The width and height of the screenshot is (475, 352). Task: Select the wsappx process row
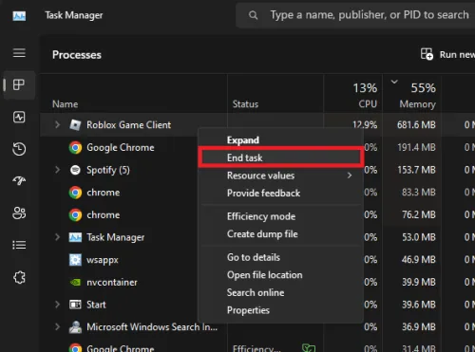point(133,260)
